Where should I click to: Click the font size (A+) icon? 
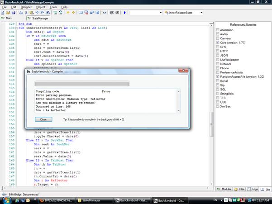(x=104, y=13)
